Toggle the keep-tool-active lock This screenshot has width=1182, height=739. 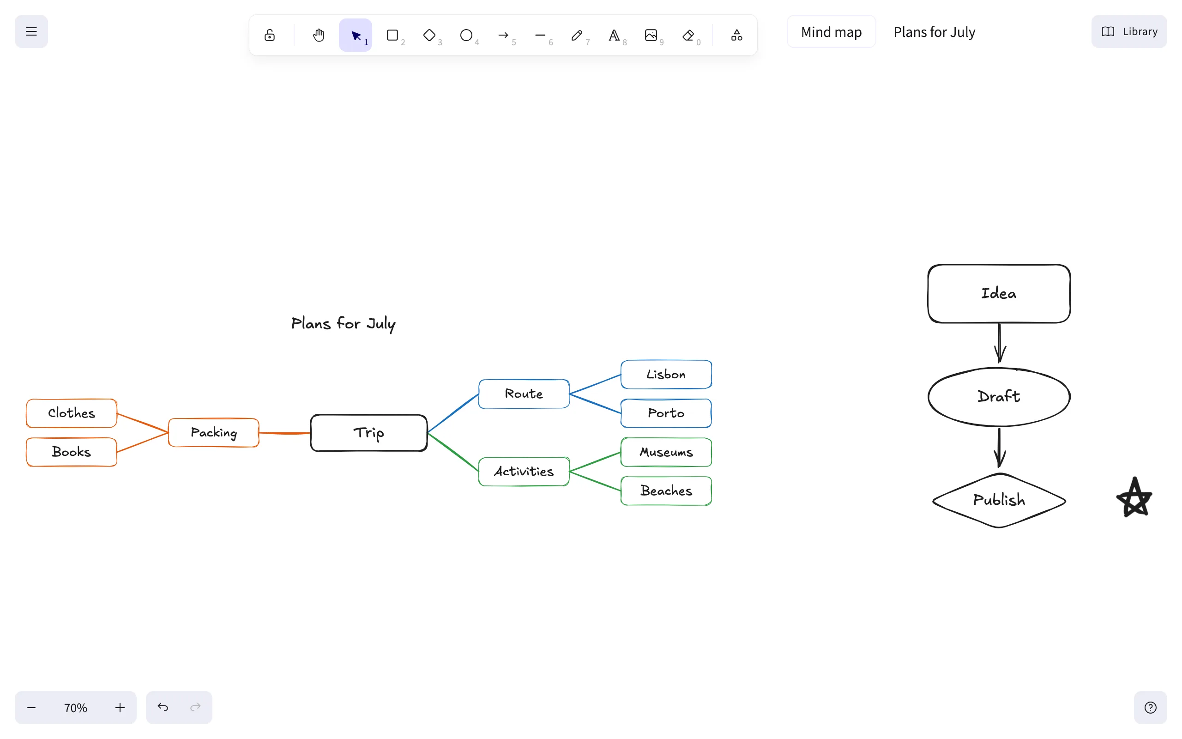pyautogui.click(x=270, y=35)
